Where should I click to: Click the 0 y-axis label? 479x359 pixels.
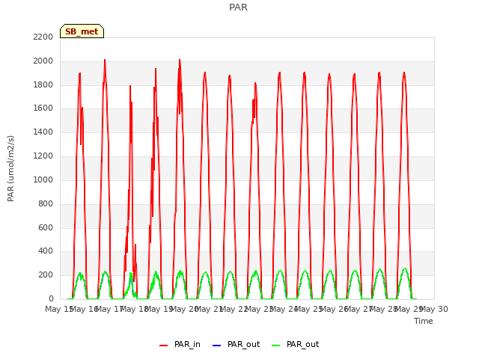coord(51,298)
